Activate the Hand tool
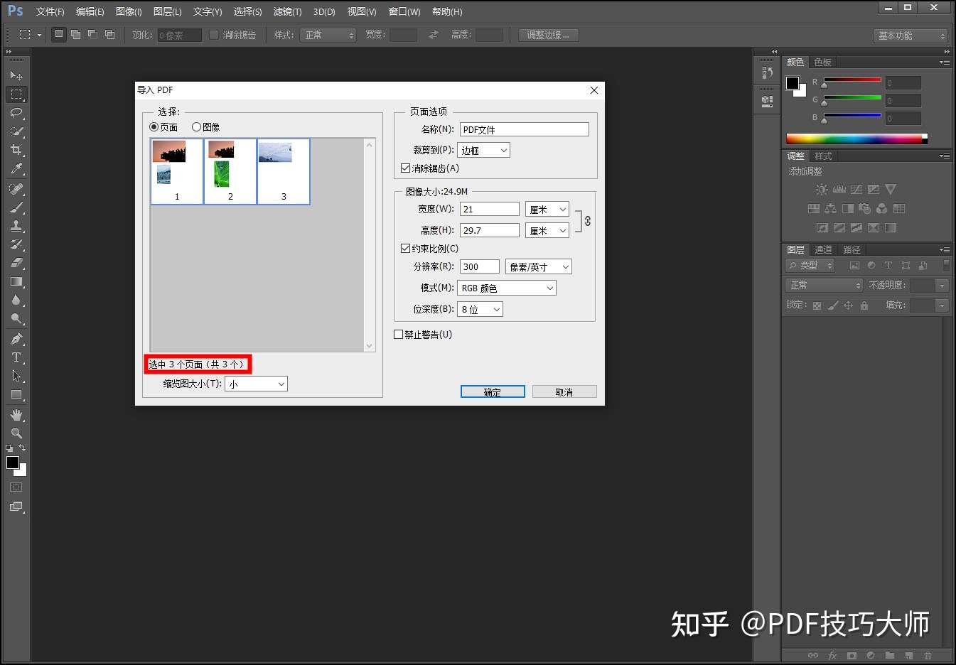Screen dimensions: 956x665 pos(16,414)
